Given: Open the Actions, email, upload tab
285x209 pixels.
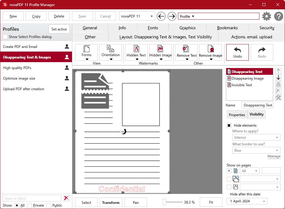Looking at the screenshot, I should [252, 37].
